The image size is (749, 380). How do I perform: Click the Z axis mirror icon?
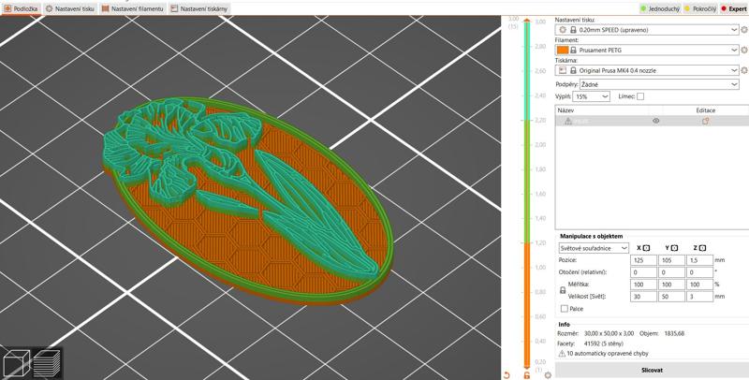click(703, 248)
